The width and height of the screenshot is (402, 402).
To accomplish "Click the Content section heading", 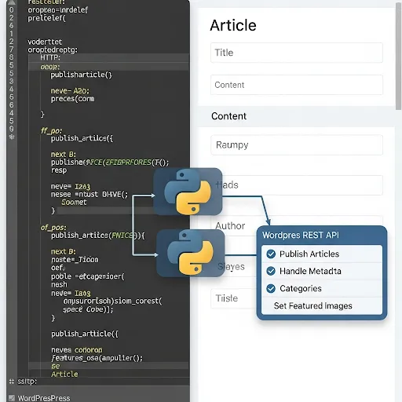I will 228,116.
